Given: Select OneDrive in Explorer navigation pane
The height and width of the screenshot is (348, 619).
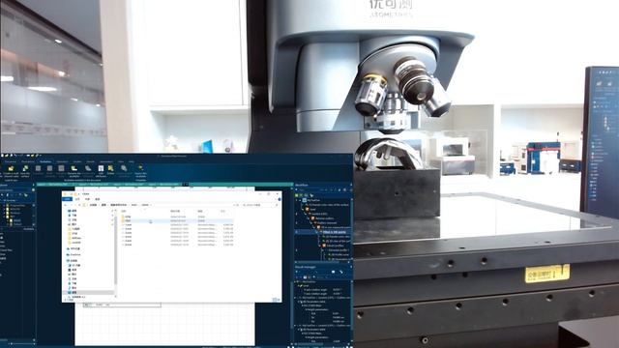Looking at the screenshot, I should tap(74, 255).
